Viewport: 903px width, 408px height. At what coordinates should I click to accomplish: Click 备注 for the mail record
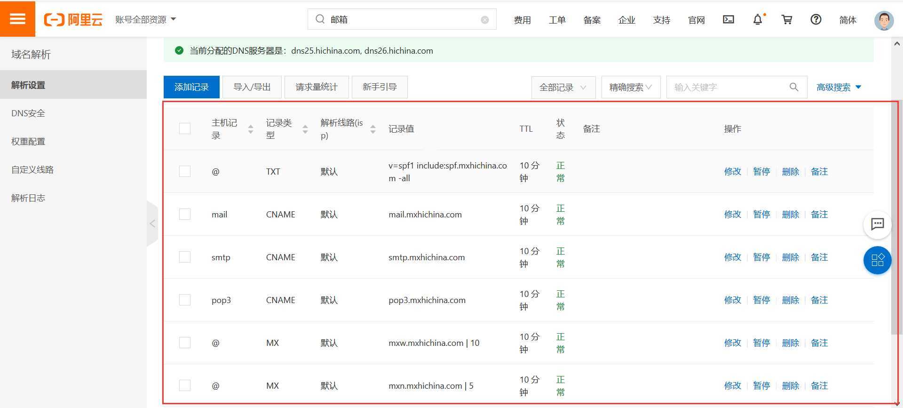[x=819, y=214]
